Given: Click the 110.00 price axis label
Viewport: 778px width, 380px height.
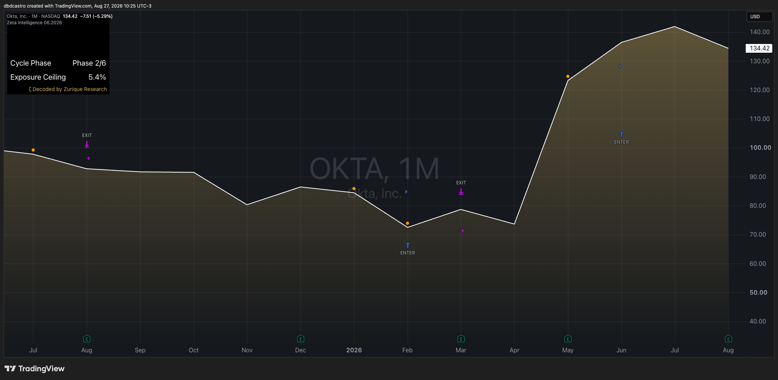Looking at the screenshot, I should pos(760,119).
